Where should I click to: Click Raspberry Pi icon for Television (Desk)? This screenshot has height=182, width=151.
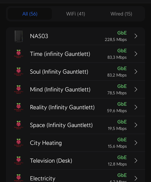[19, 160]
